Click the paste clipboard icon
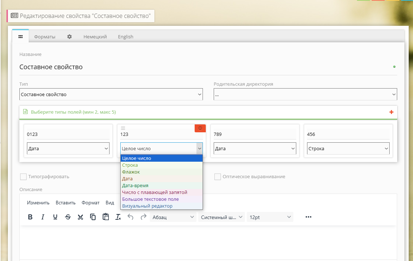The image size is (413, 261). pyautogui.click(x=106, y=217)
